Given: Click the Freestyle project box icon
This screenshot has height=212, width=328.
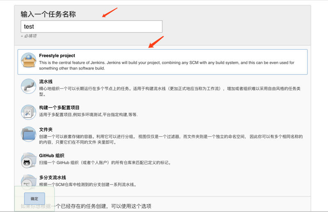Looking at the screenshot, I should tap(28, 60).
